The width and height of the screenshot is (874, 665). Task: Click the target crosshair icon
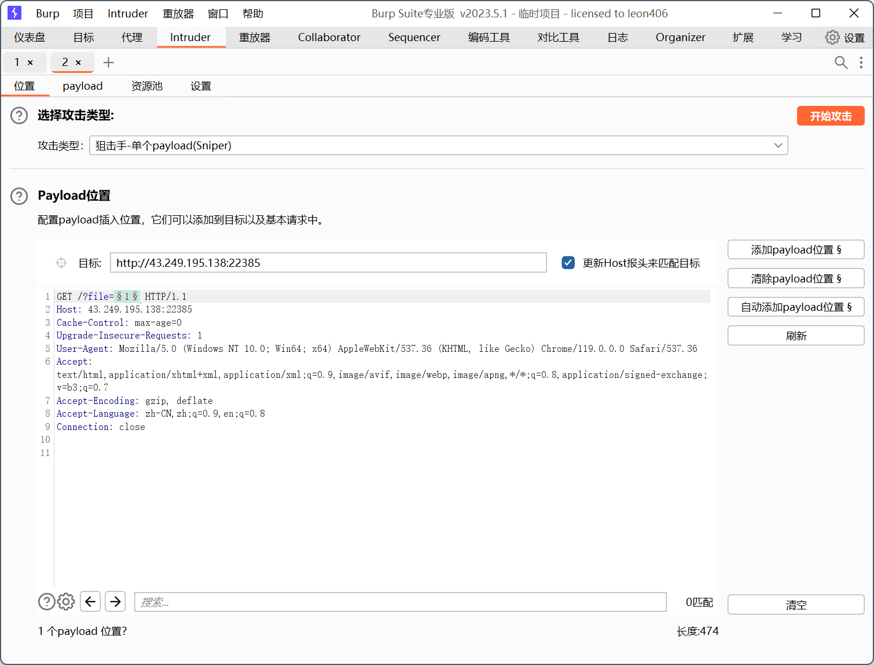coord(61,263)
